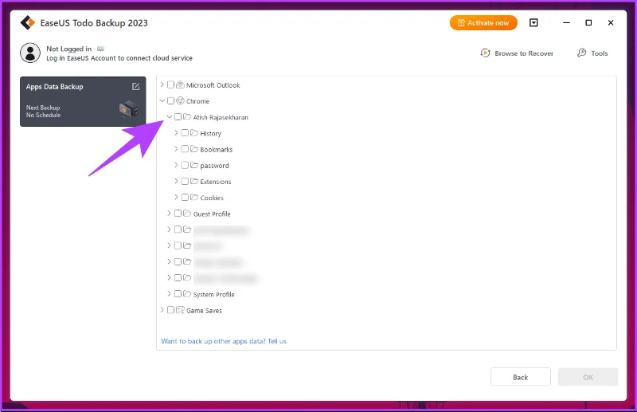This screenshot has width=637, height=412.
Task: Select the Microsoft Outlook label
Action: point(213,85)
